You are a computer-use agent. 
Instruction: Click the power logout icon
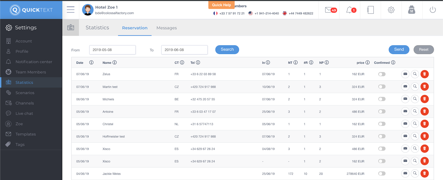(432, 10)
